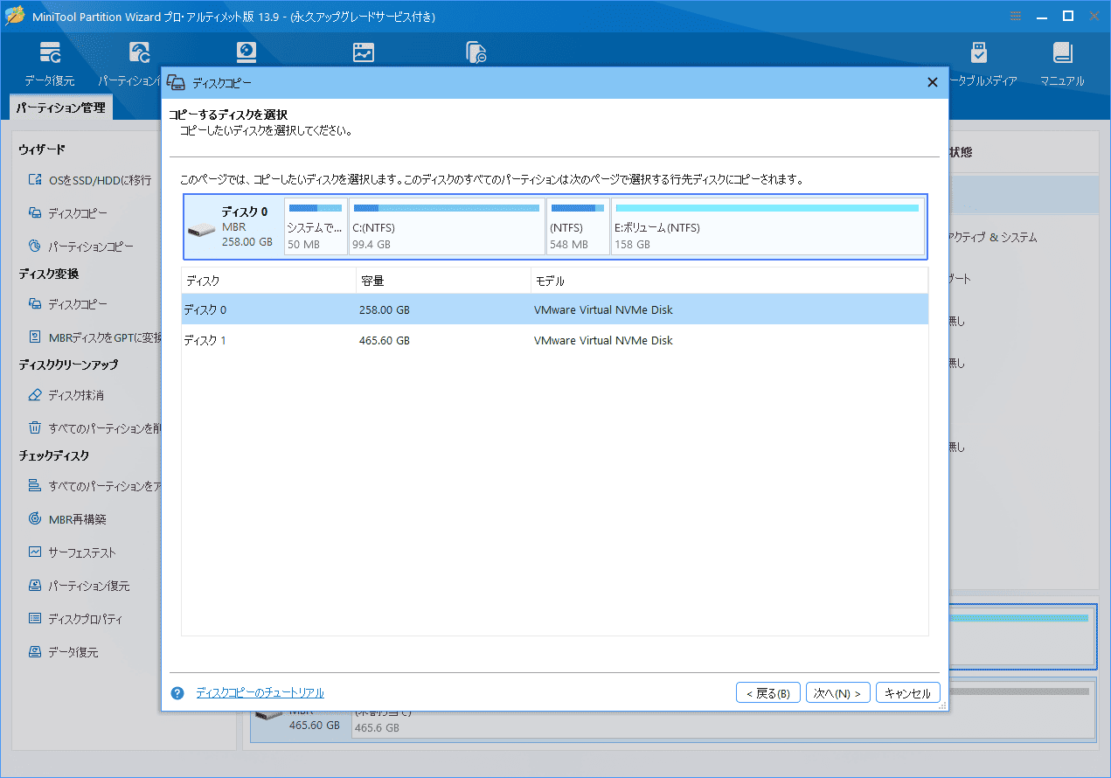
Task: Click the モデル column header
Action: (x=729, y=281)
